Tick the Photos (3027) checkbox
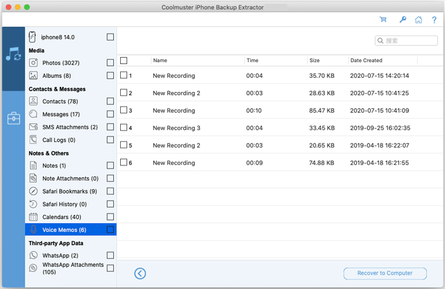445x289 pixels. 110,63
